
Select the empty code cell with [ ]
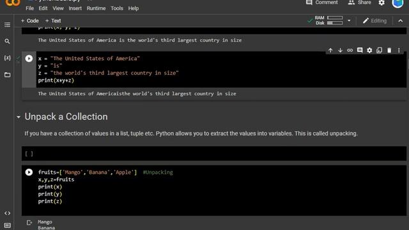[214, 153]
